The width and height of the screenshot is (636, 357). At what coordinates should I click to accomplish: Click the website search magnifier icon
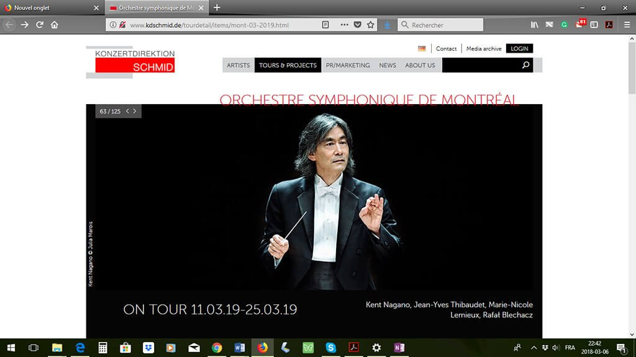point(525,65)
